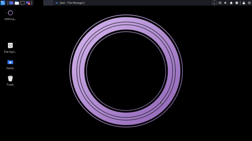The image size is (252, 141).
Task: Select the File System desktop icon
Action: click(x=10, y=48)
